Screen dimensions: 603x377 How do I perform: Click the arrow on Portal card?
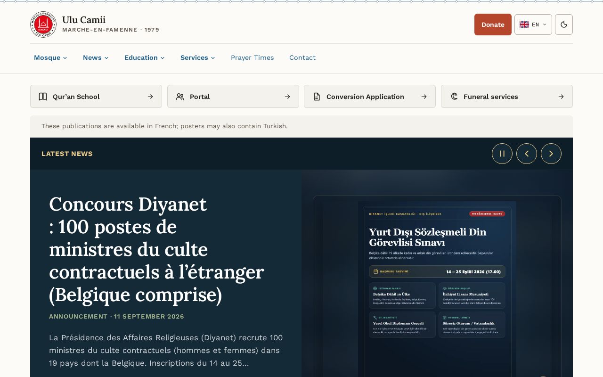tap(287, 97)
